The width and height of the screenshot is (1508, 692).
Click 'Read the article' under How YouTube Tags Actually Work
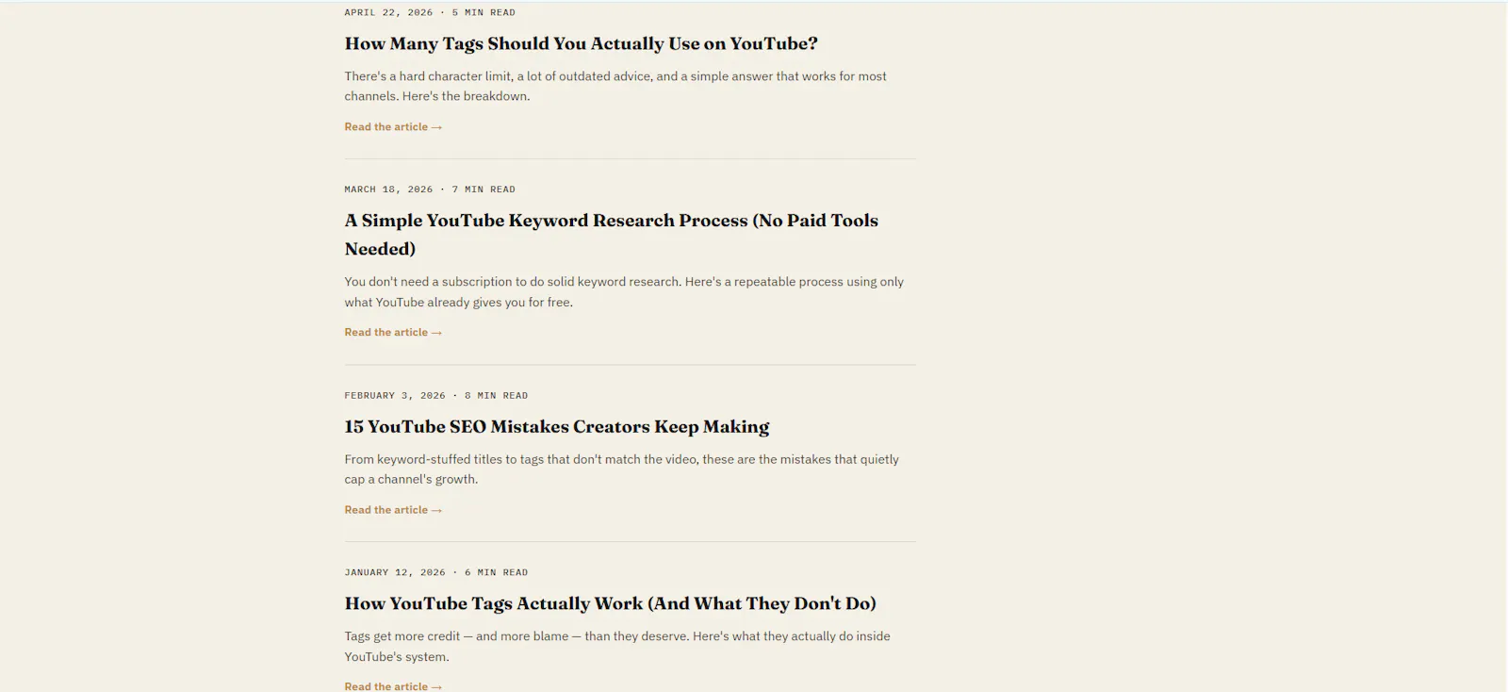pyautogui.click(x=393, y=686)
